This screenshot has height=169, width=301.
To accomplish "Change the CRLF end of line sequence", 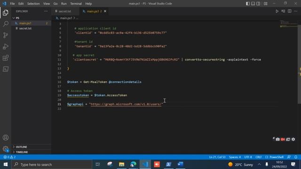I will (258, 157).
